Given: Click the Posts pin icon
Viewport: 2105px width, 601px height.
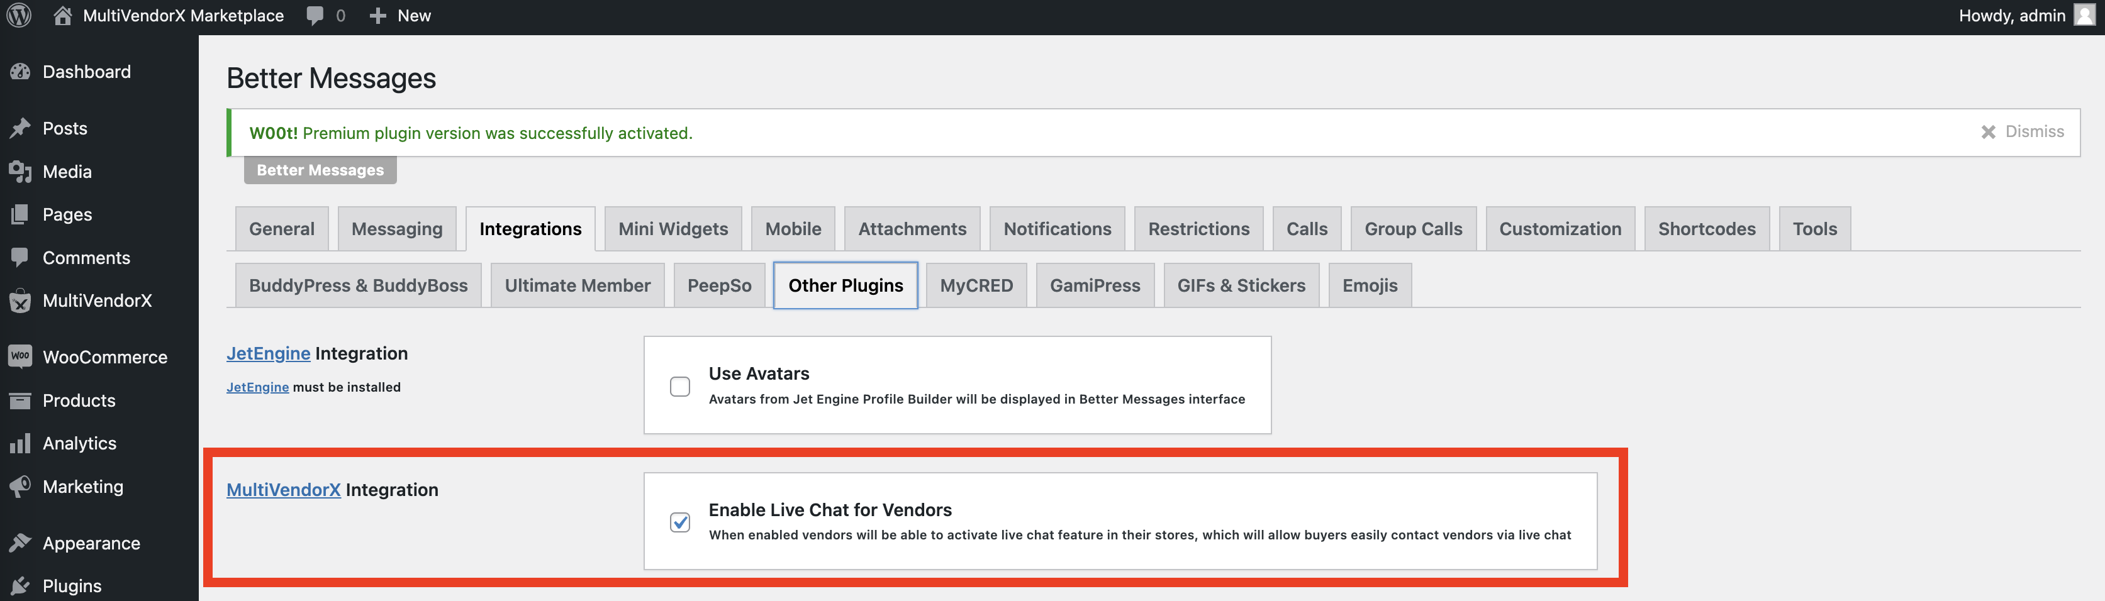Looking at the screenshot, I should coord(20,128).
